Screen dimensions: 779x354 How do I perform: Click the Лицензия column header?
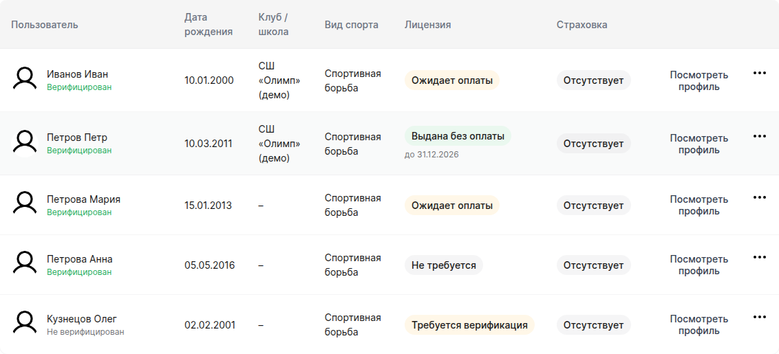(428, 25)
